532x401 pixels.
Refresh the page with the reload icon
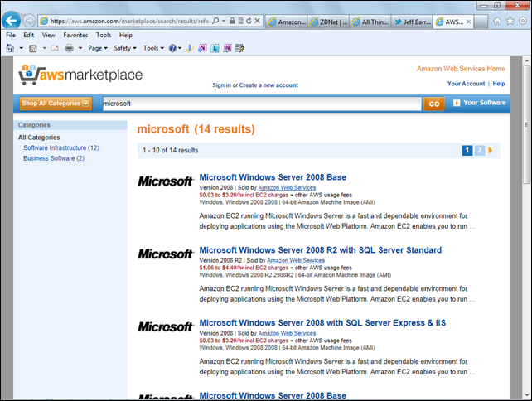point(249,21)
